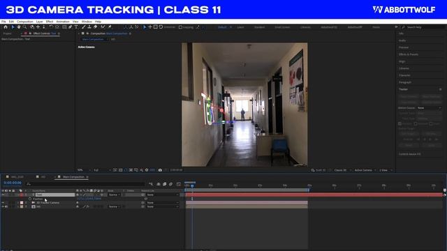Toggle Scale checkbox in Tracker panel

coord(431,124)
